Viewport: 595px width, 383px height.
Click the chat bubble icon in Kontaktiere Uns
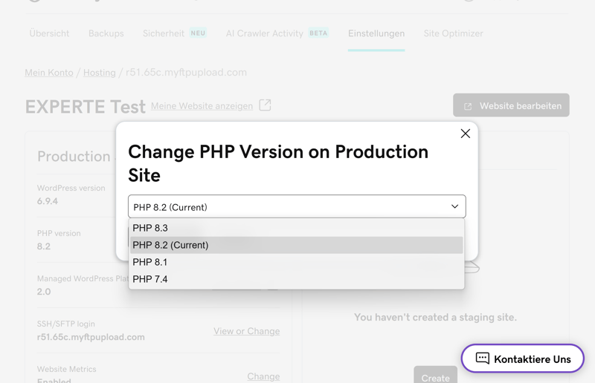(x=482, y=358)
